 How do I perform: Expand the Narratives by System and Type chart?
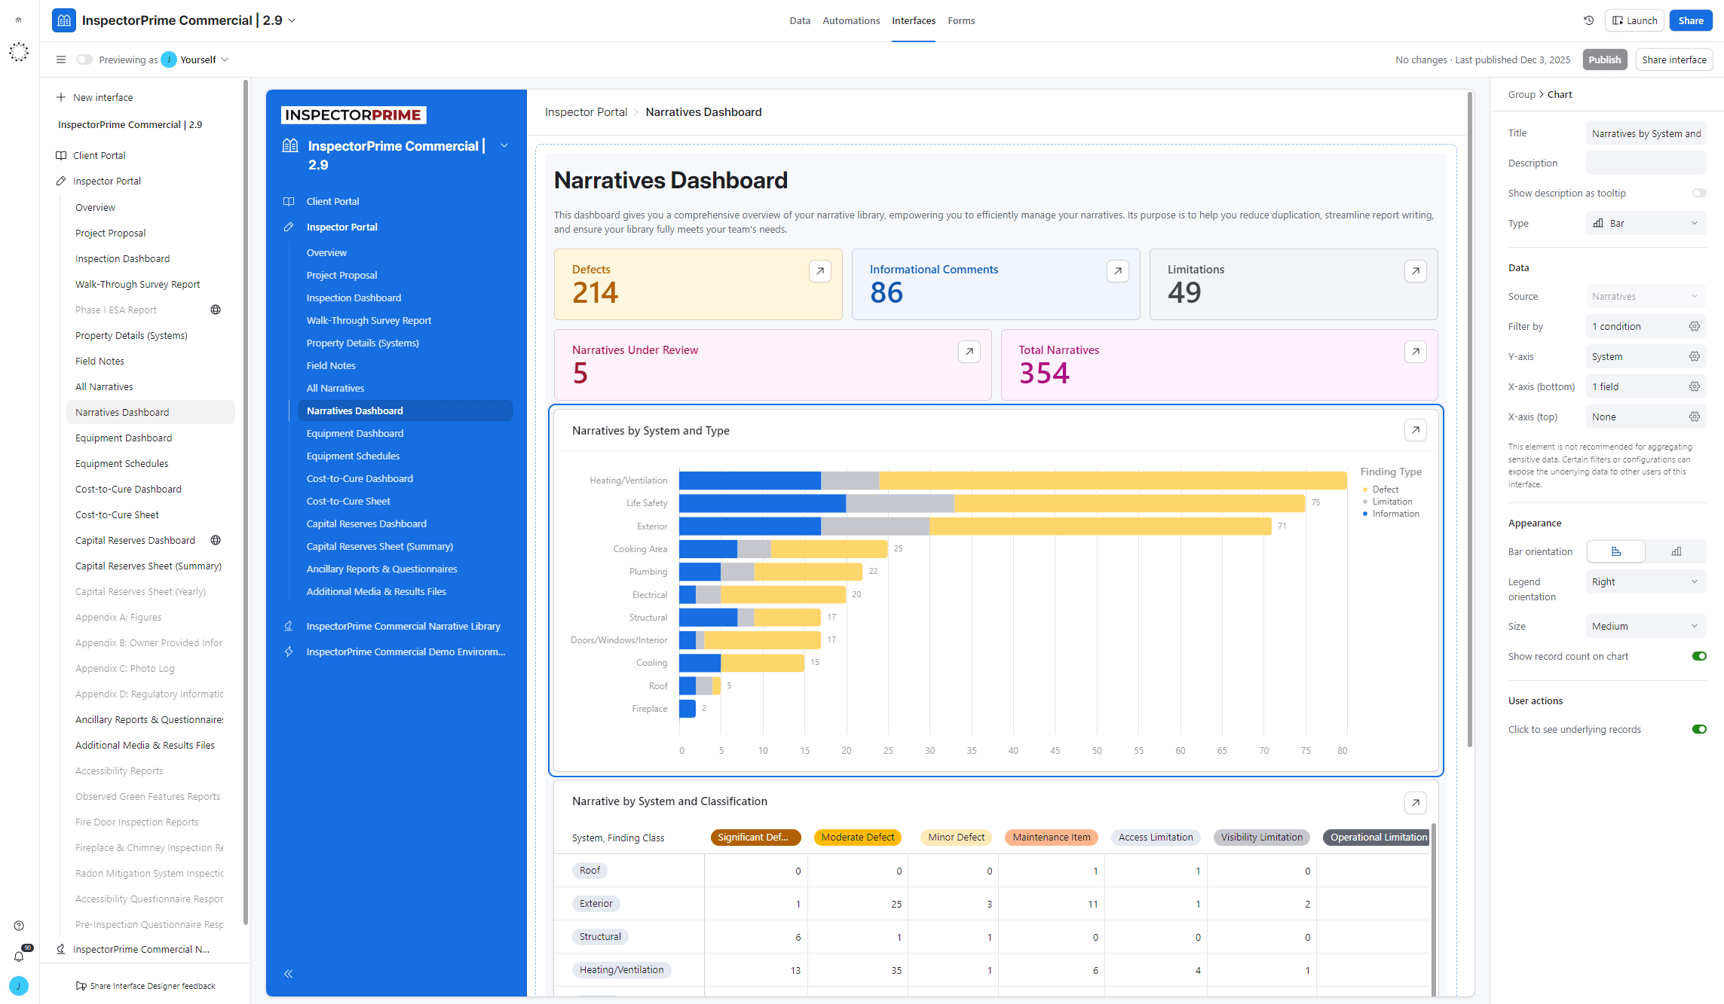[x=1415, y=430]
